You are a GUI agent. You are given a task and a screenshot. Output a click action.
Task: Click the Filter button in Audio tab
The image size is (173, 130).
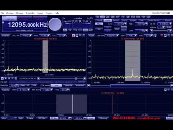click(x=99, y=24)
